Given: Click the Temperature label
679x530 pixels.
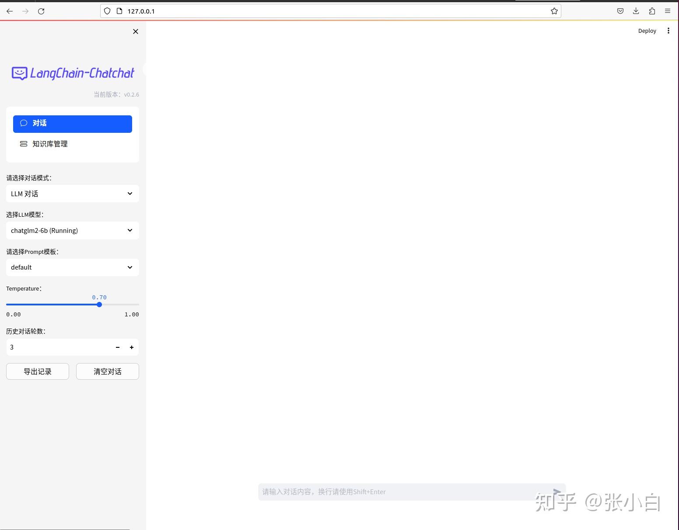Looking at the screenshot, I should coord(24,288).
